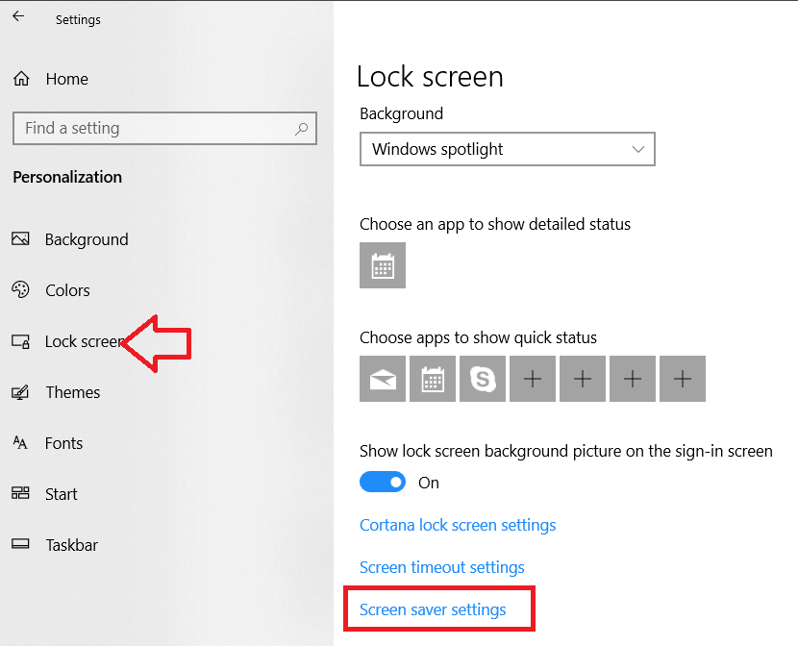Add an app via the first plus slot

(532, 378)
